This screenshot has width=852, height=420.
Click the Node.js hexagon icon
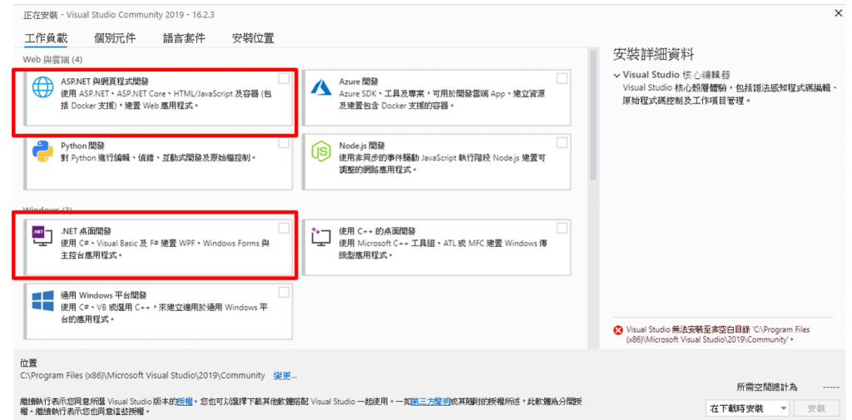(x=320, y=151)
